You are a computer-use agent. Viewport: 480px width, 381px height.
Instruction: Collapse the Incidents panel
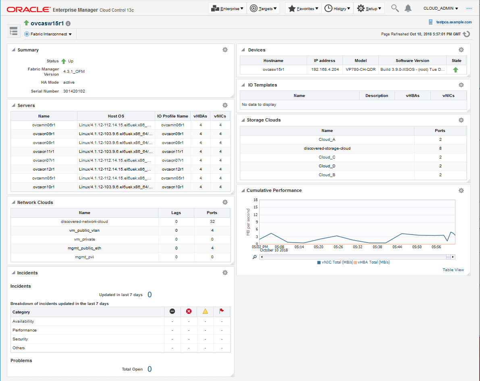pos(13,272)
